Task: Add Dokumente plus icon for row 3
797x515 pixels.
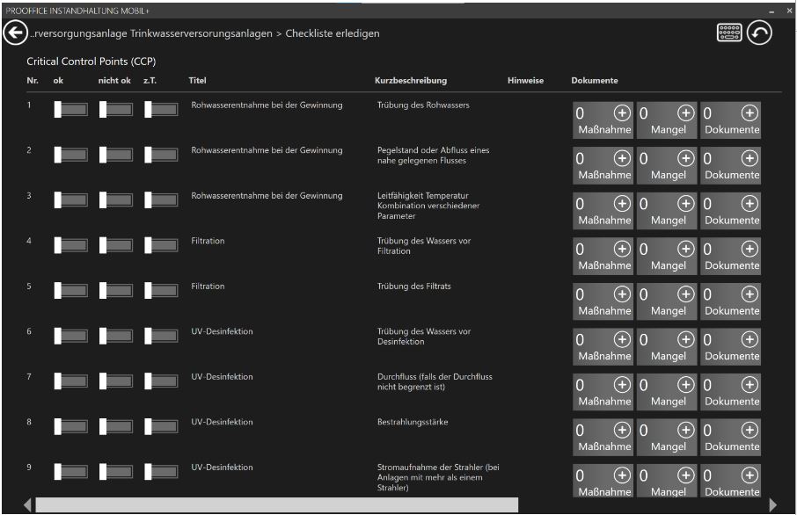Action: 749,203
